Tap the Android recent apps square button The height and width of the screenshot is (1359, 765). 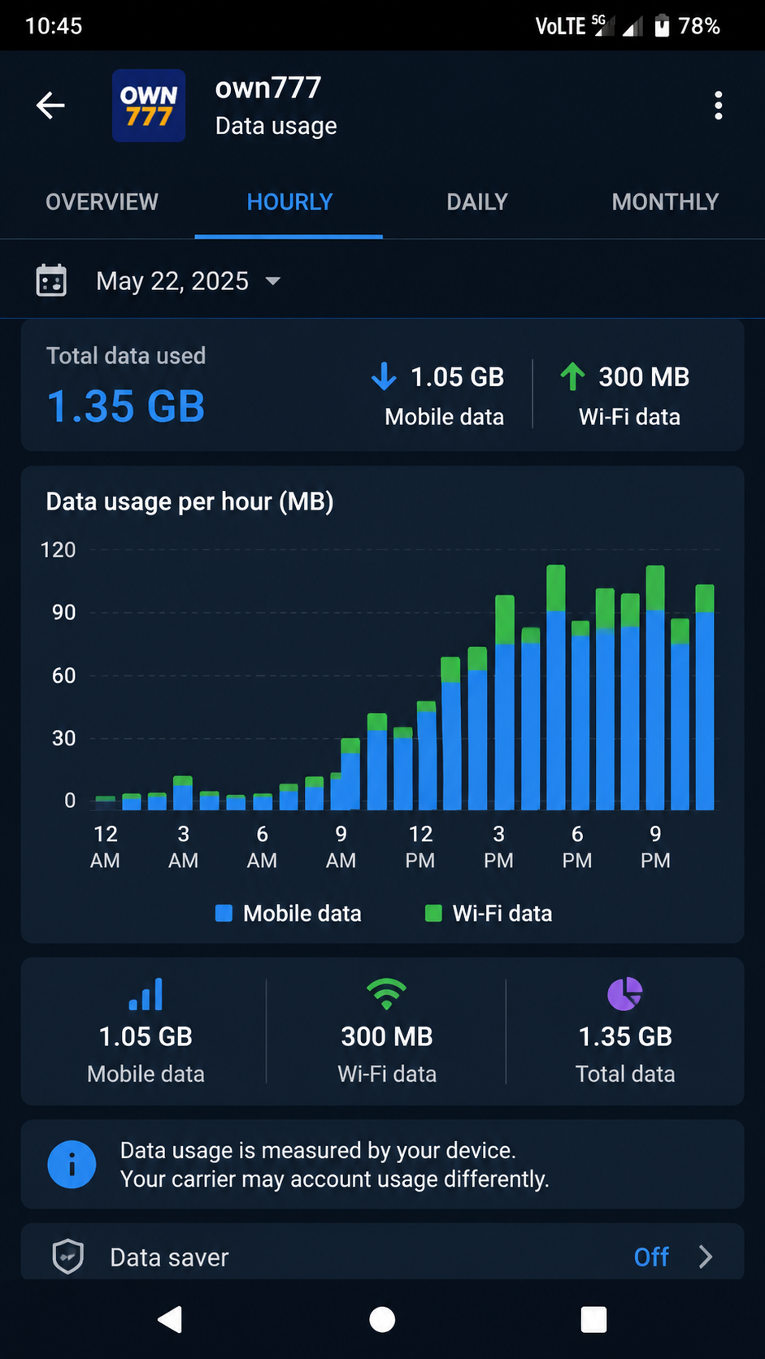[593, 1320]
